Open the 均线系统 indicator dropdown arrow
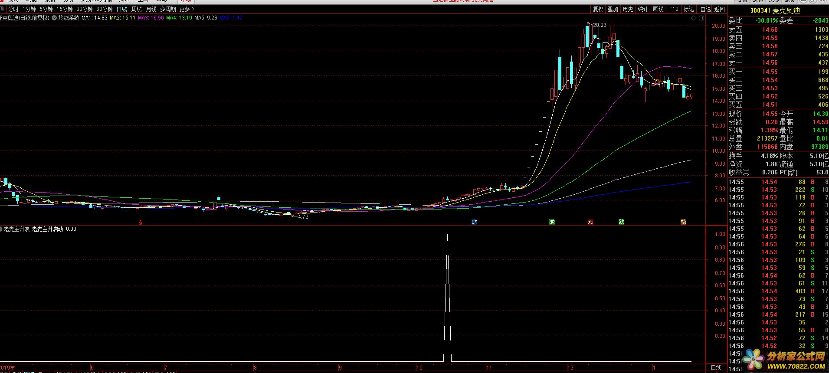The image size is (829, 373). (54, 18)
